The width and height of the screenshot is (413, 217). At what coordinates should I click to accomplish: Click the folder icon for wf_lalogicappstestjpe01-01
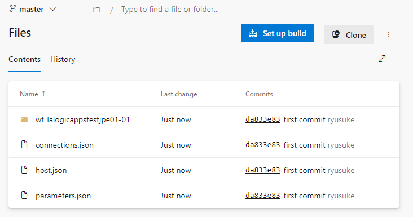pyautogui.click(x=24, y=119)
